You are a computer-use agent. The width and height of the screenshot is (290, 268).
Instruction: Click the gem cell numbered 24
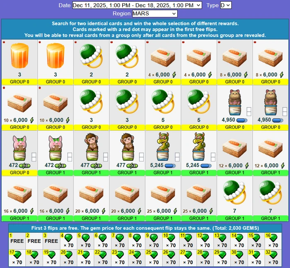(137, 258)
